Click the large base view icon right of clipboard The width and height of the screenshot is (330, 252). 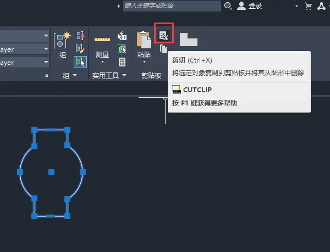pos(189,40)
